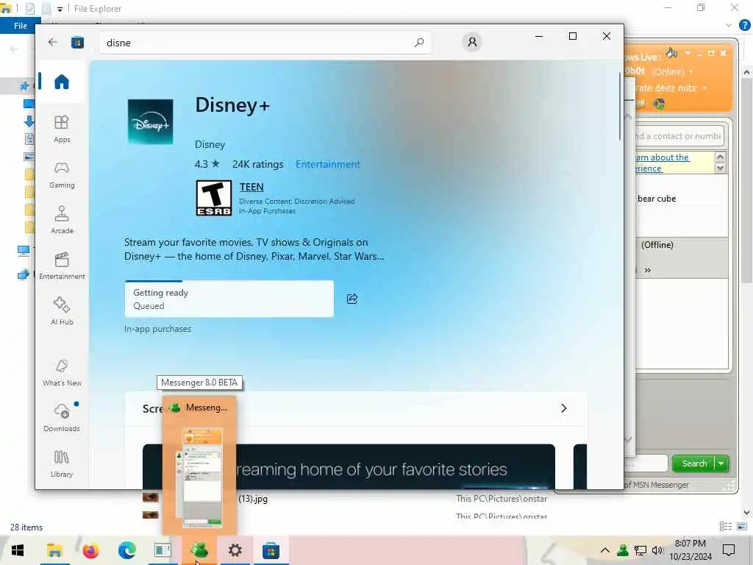Open the network tray icon
753x565 pixels.
tap(640, 550)
